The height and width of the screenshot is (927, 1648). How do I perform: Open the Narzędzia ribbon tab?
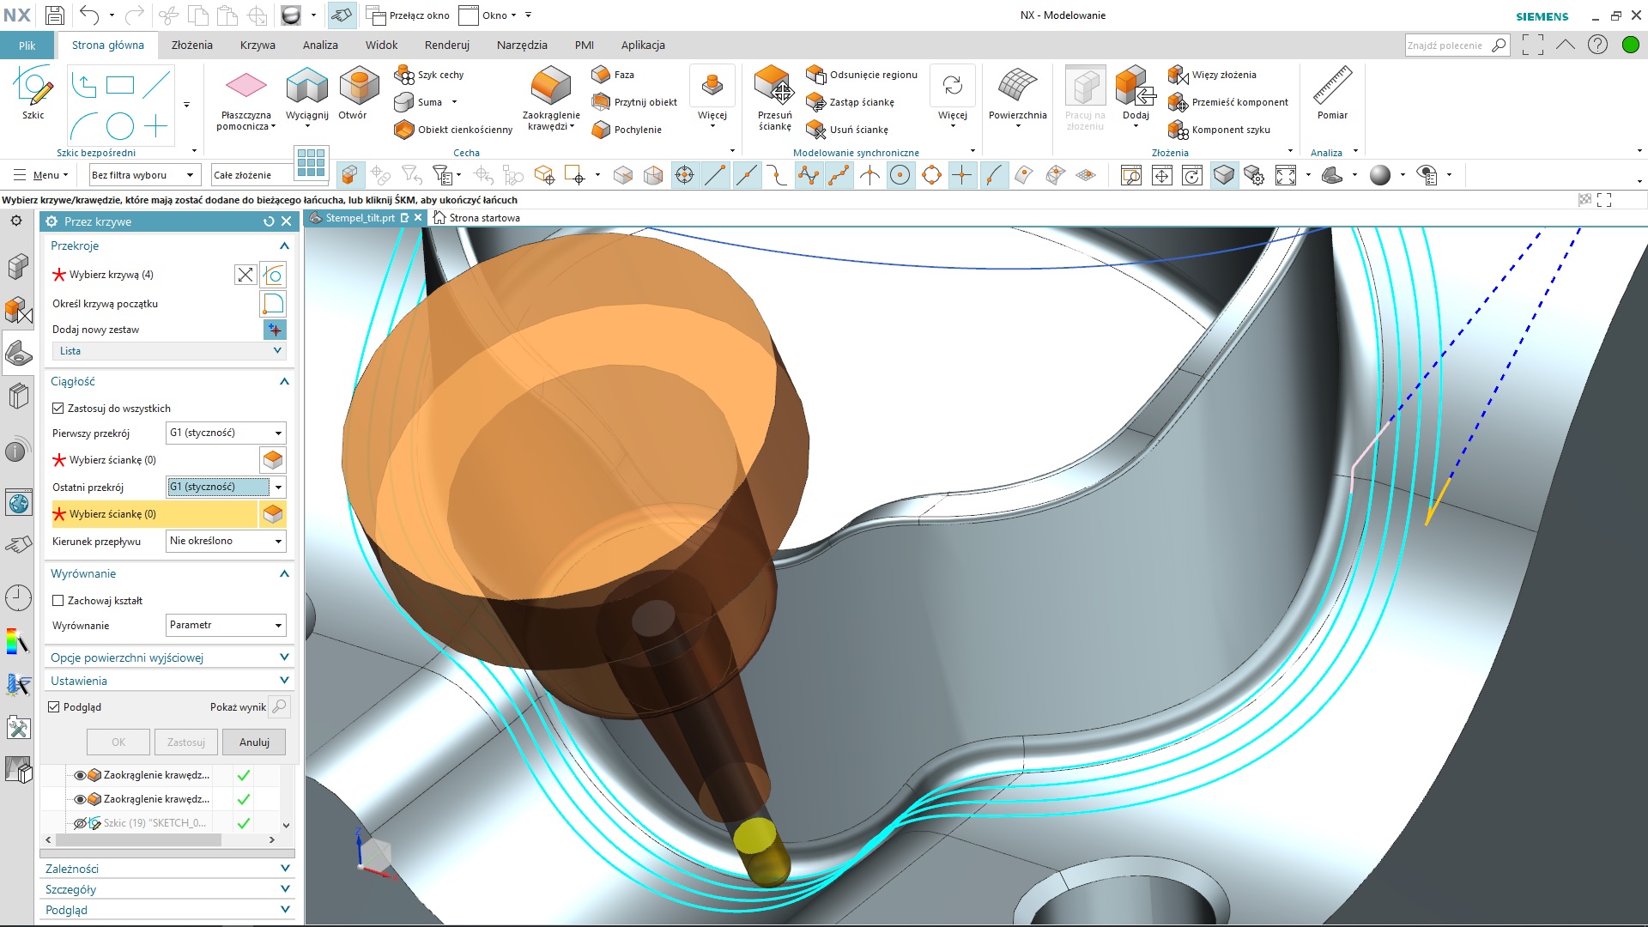point(522,45)
